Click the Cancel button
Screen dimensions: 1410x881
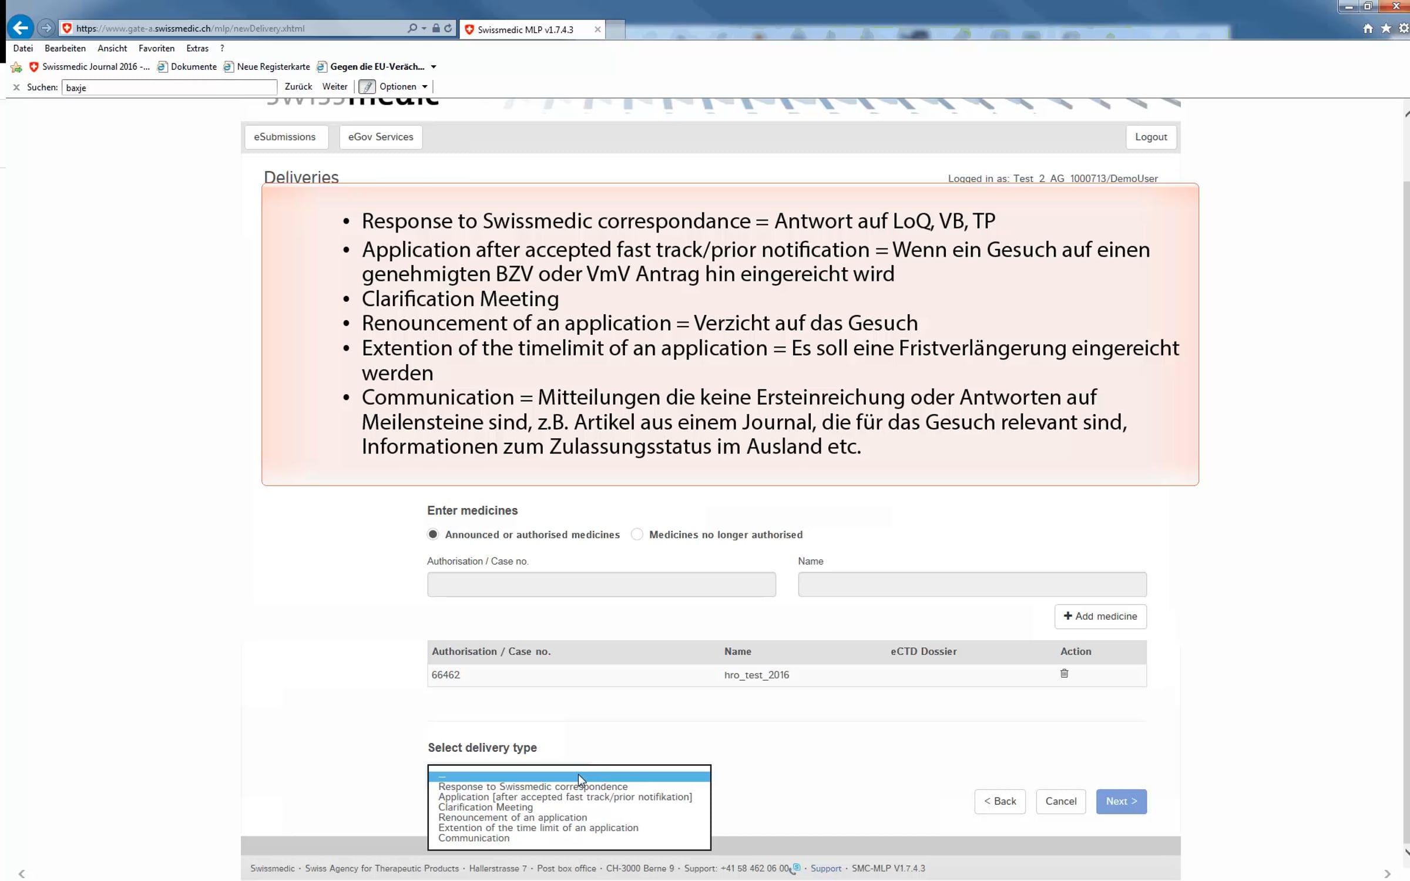point(1061,802)
